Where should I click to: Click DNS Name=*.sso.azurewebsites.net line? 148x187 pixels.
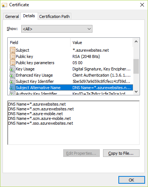[41, 123]
